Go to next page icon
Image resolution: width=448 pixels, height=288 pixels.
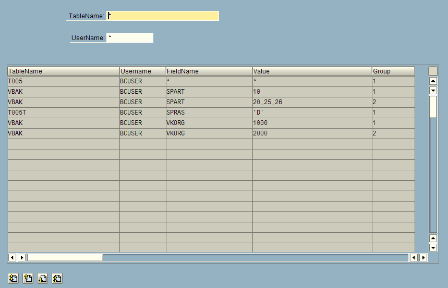coord(43,278)
